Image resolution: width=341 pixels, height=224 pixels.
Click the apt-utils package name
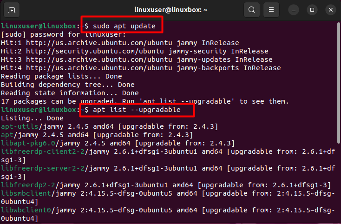pyautogui.click(x=20, y=126)
